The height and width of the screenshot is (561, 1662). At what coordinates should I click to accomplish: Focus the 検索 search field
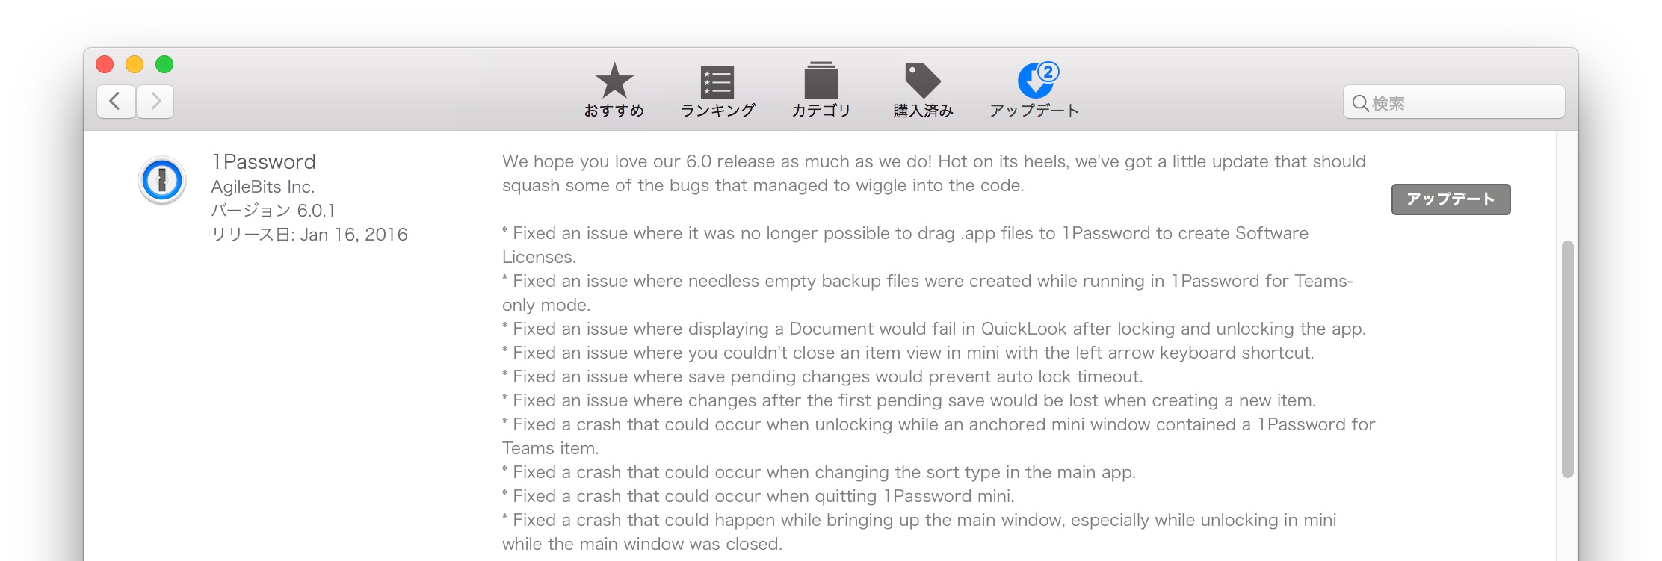(1454, 102)
